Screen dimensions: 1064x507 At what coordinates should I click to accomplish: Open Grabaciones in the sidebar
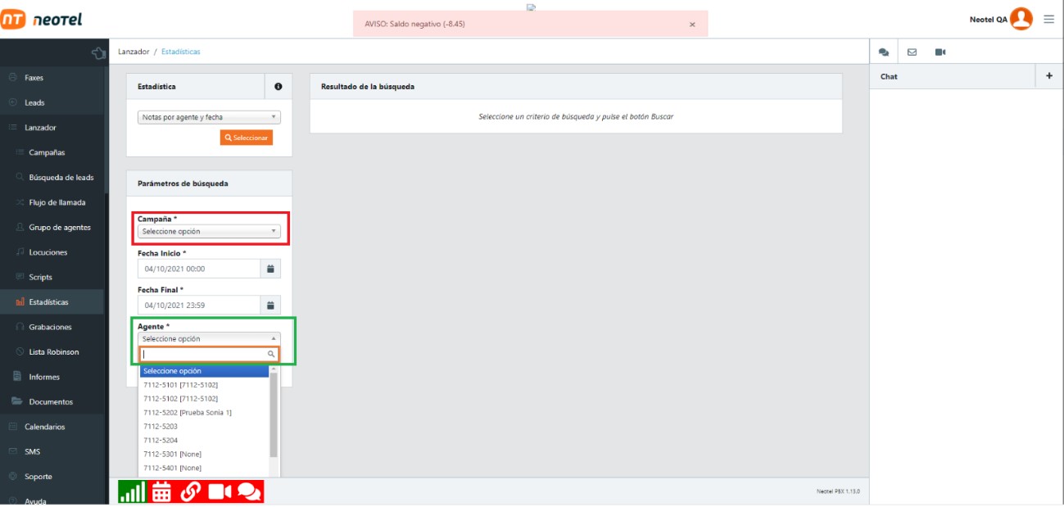[x=50, y=327]
